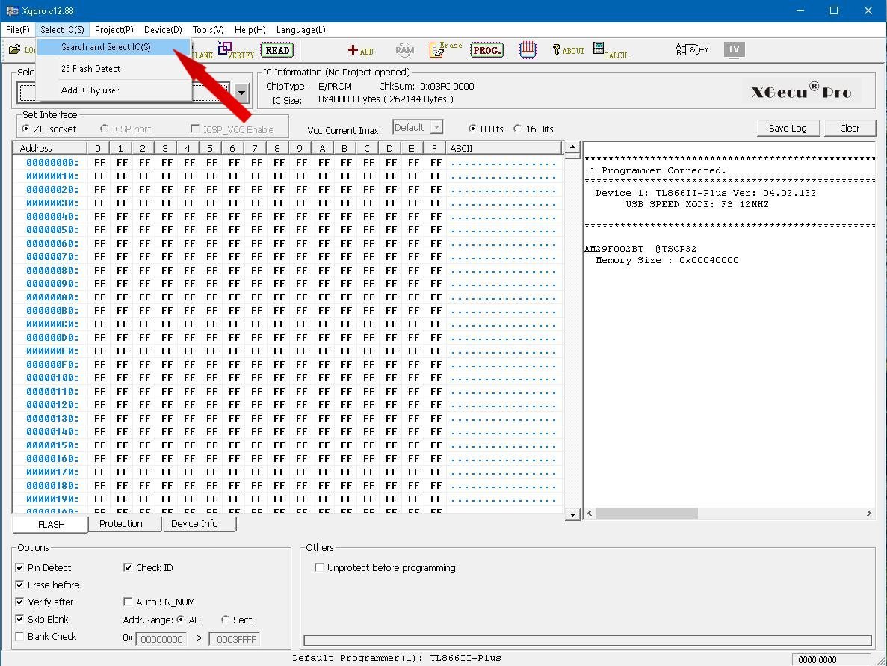Click the start address field 00000000
The image size is (887, 666).
[x=161, y=639]
